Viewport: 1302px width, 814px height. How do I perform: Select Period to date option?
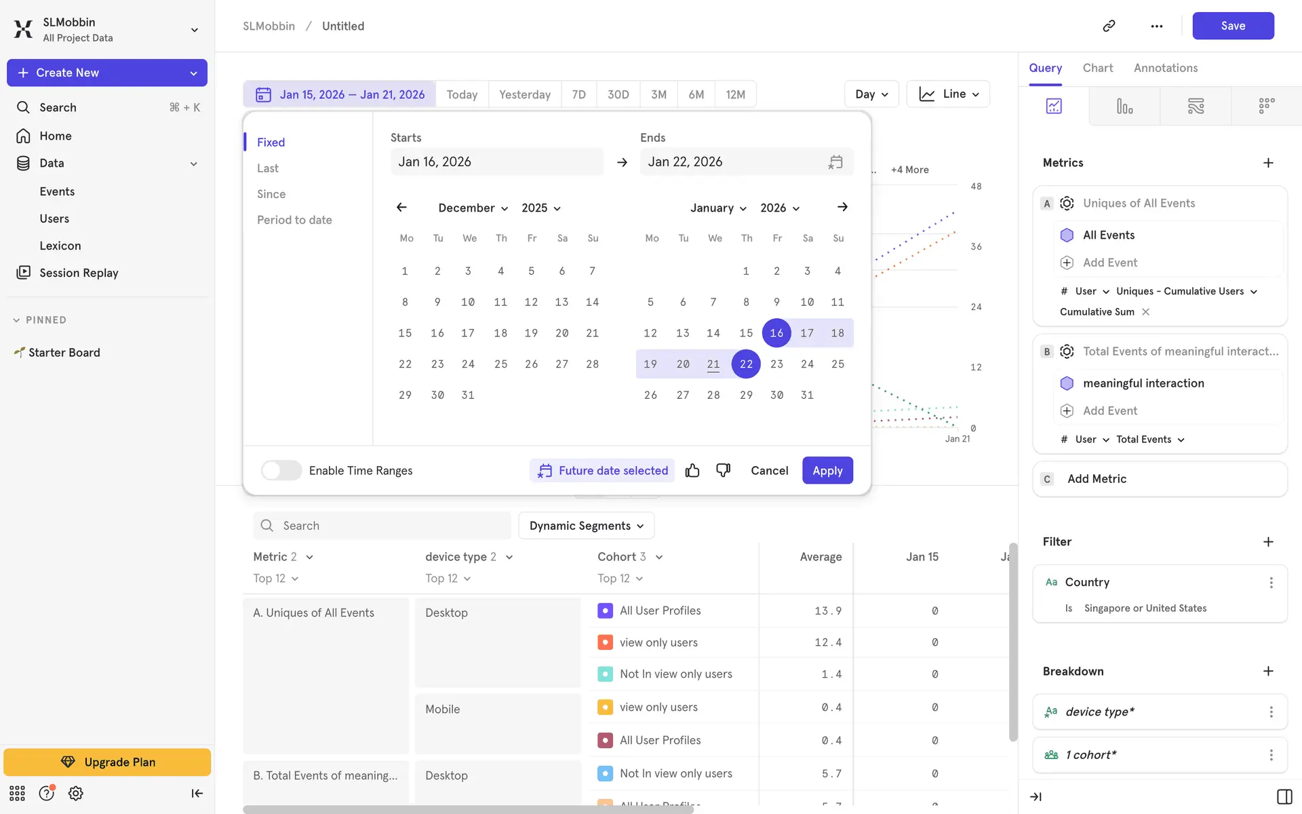tap(294, 220)
